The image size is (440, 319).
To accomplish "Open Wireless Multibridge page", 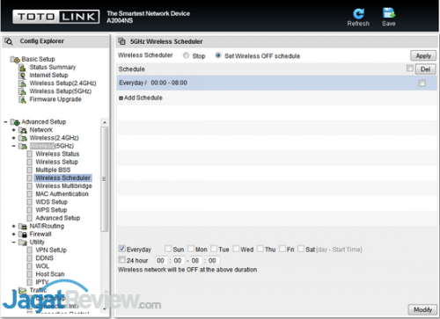I will pyautogui.click(x=63, y=186).
